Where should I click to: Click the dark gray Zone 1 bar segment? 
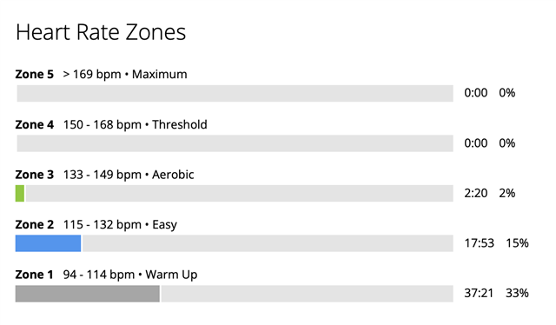click(87, 294)
